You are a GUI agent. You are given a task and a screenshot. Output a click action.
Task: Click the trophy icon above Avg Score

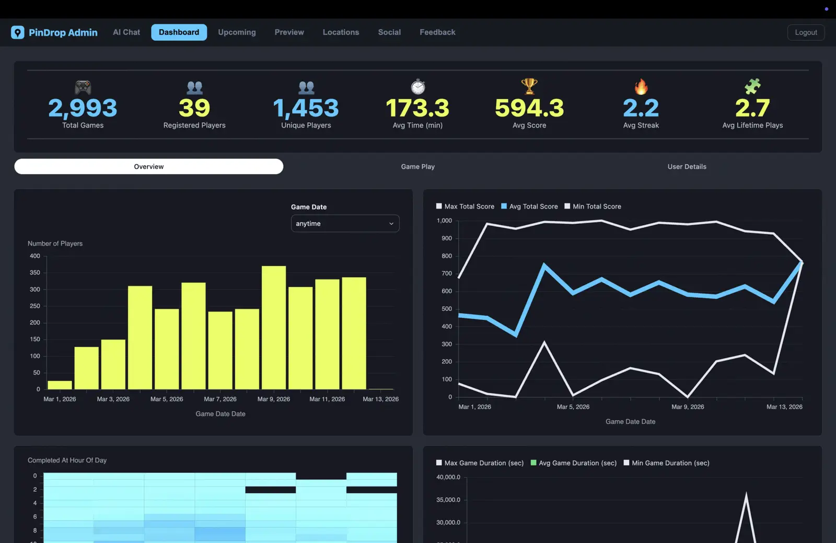pyautogui.click(x=529, y=86)
